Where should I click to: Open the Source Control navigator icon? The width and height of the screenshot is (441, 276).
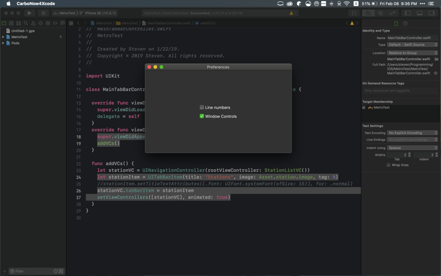click(x=11, y=23)
